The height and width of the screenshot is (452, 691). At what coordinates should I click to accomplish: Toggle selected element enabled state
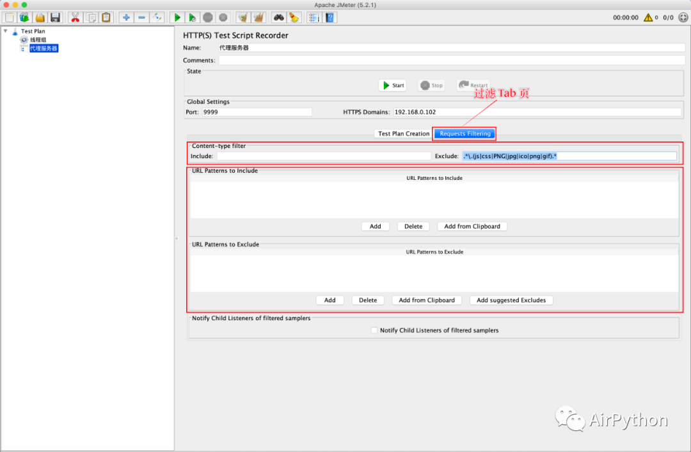[x=157, y=18]
